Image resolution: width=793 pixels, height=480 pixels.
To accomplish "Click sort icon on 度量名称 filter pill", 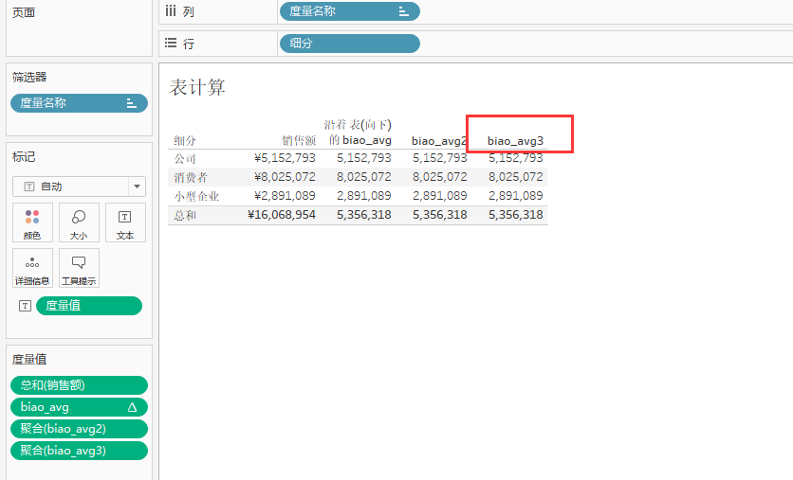I will [131, 103].
